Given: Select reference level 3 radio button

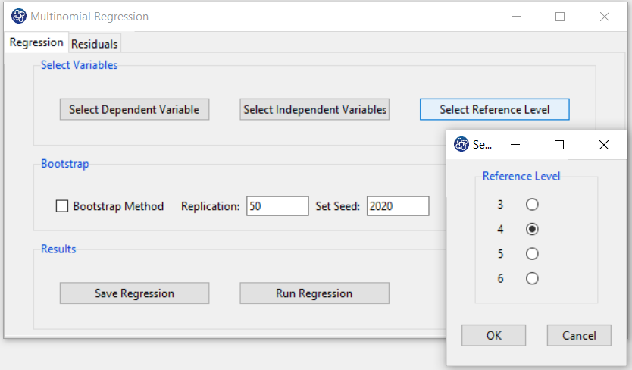Looking at the screenshot, I should [532, 205].
